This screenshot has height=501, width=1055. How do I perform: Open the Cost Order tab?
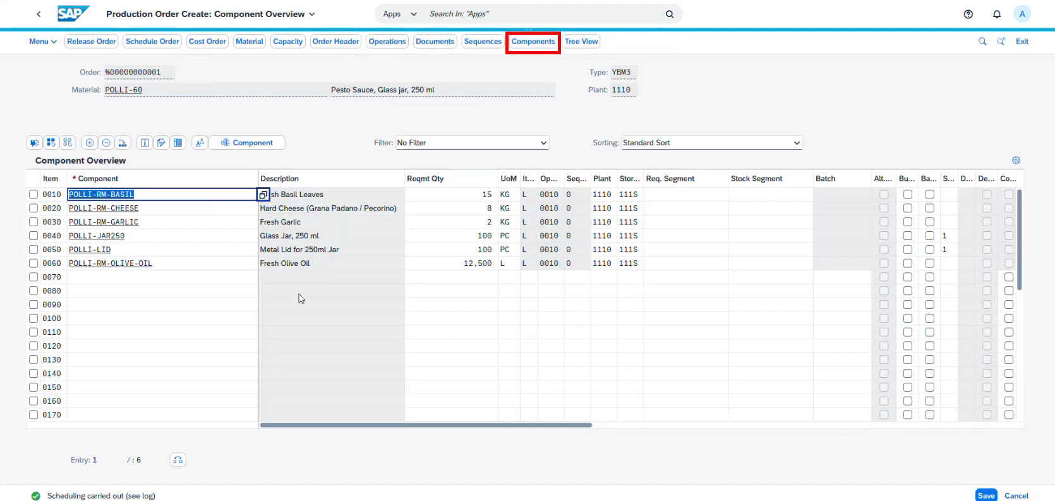click(x=207, y=41)
